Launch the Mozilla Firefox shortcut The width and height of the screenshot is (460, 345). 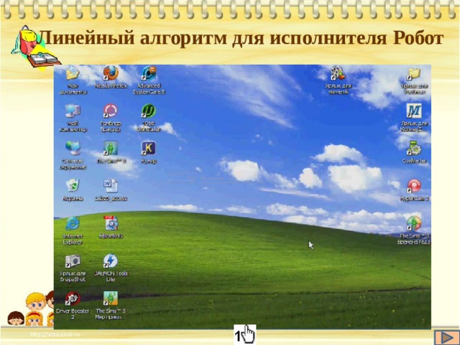click(x=111, y=73)
